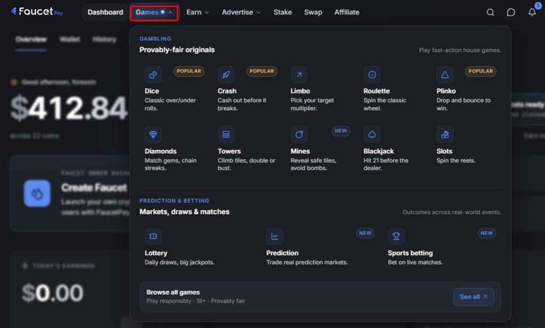The image size is (545, 328).
Task: Click 'Daily draws, big jackpots.' description
Action: (180, 263)
